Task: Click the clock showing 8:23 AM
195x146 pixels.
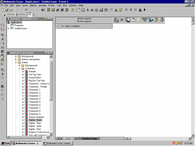Action: click(x=188, y=144)
